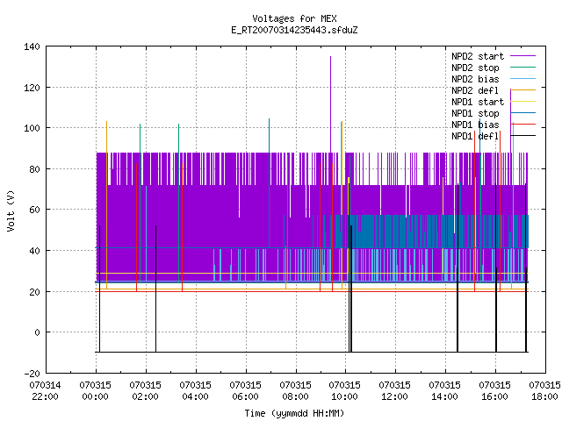Select the 'NPD1 stop' legend label
This screenshot has width=562, height=421.
(475, 113)
